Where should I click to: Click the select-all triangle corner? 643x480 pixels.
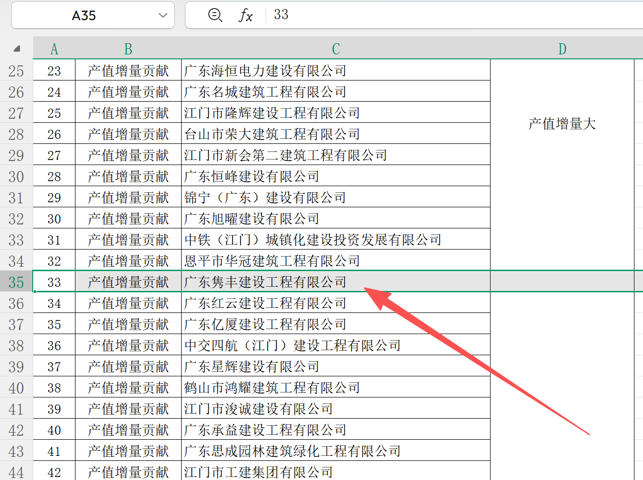(x=17, y=49)
